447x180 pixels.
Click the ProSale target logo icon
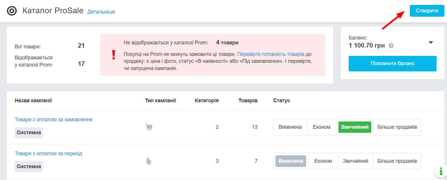tap(12, 11)
